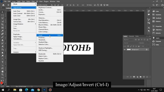
Task: Click Auto Tone menu entry
Action: (24, 11)
